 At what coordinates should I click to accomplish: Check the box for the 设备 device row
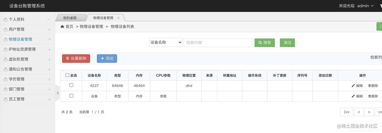click(x=71, y=96)
